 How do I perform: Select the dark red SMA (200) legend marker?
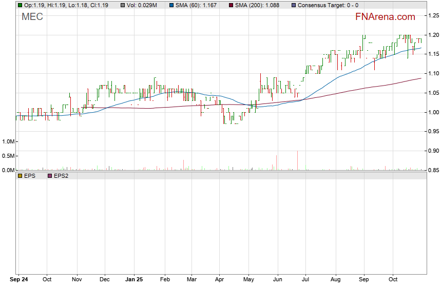coord(231,5)
